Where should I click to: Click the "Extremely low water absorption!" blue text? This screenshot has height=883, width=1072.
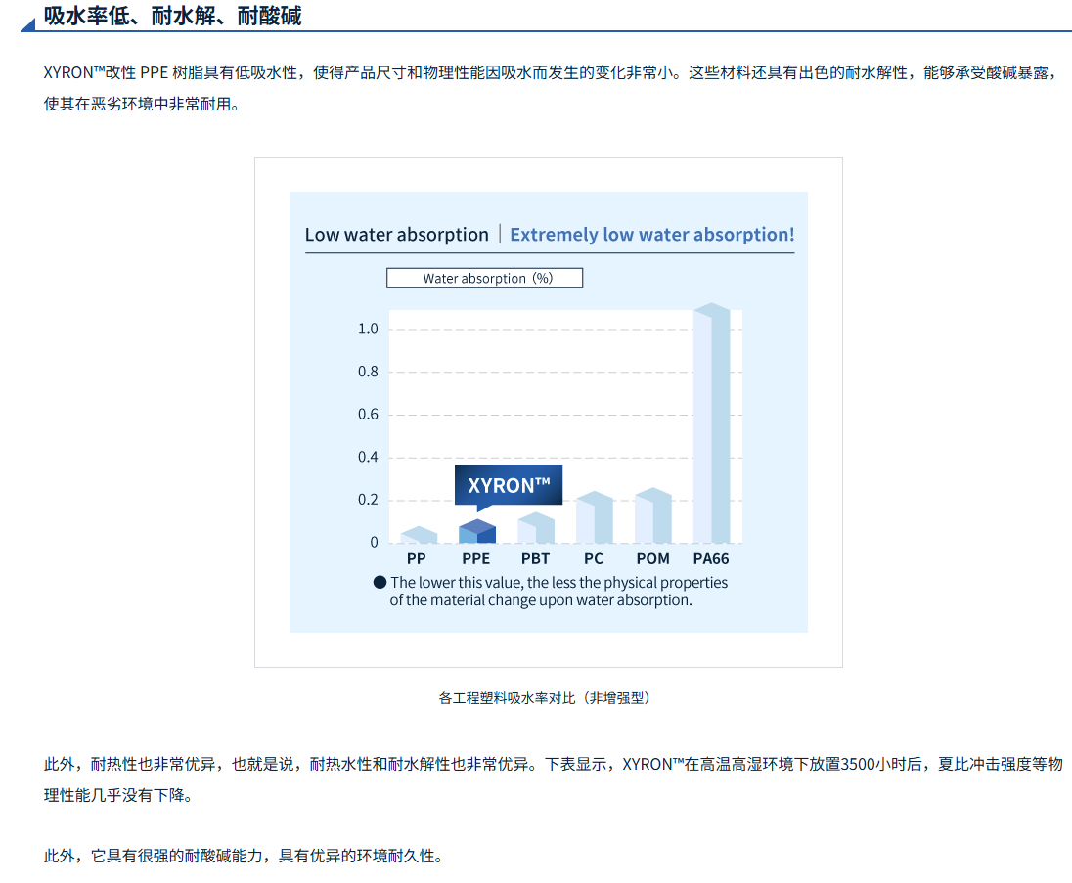click(x=651, y=235)
